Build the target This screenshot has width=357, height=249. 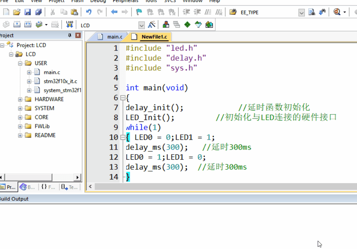(17, 25)
